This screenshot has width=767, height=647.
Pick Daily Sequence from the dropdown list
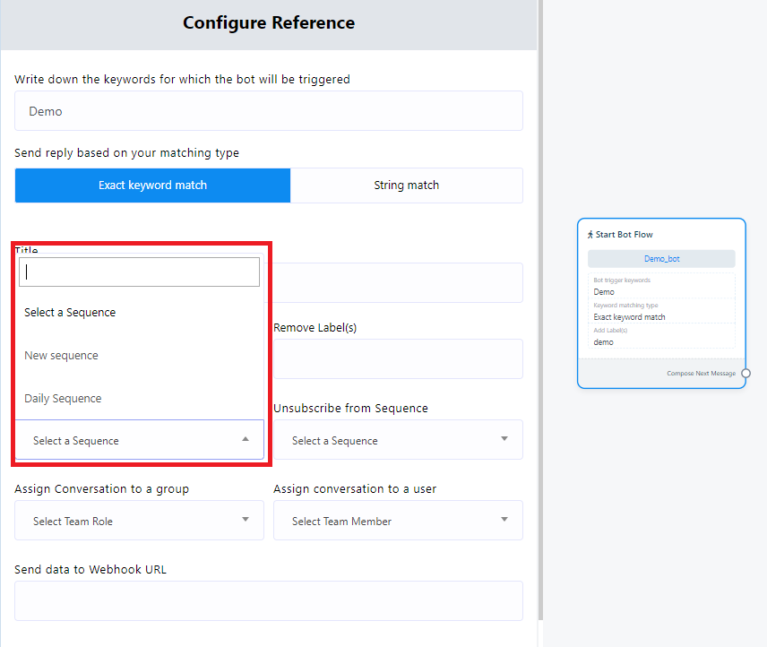(63, 399)
